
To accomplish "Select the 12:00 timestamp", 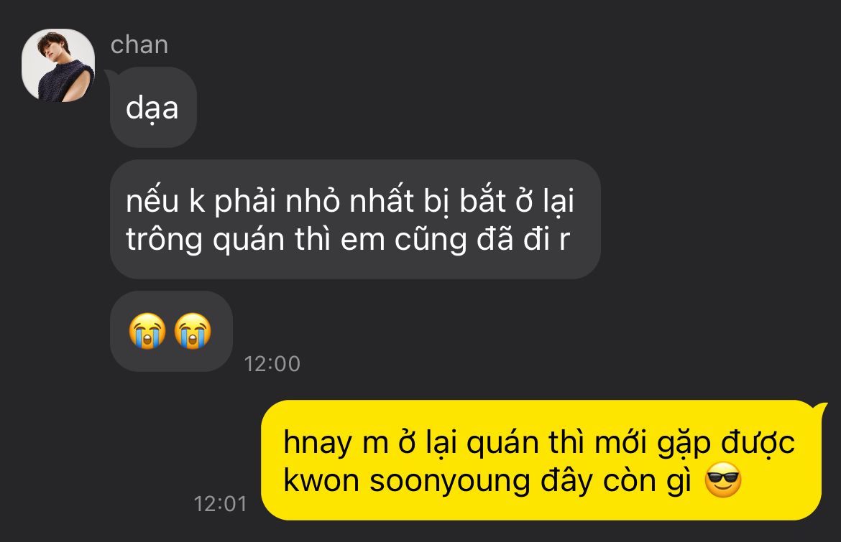I will click(x=272, y=364).
